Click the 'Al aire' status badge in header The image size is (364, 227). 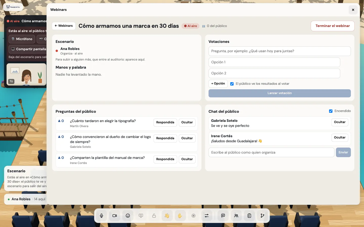(190, 26)
